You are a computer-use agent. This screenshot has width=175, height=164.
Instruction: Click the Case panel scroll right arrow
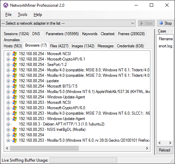click(170, 143)
